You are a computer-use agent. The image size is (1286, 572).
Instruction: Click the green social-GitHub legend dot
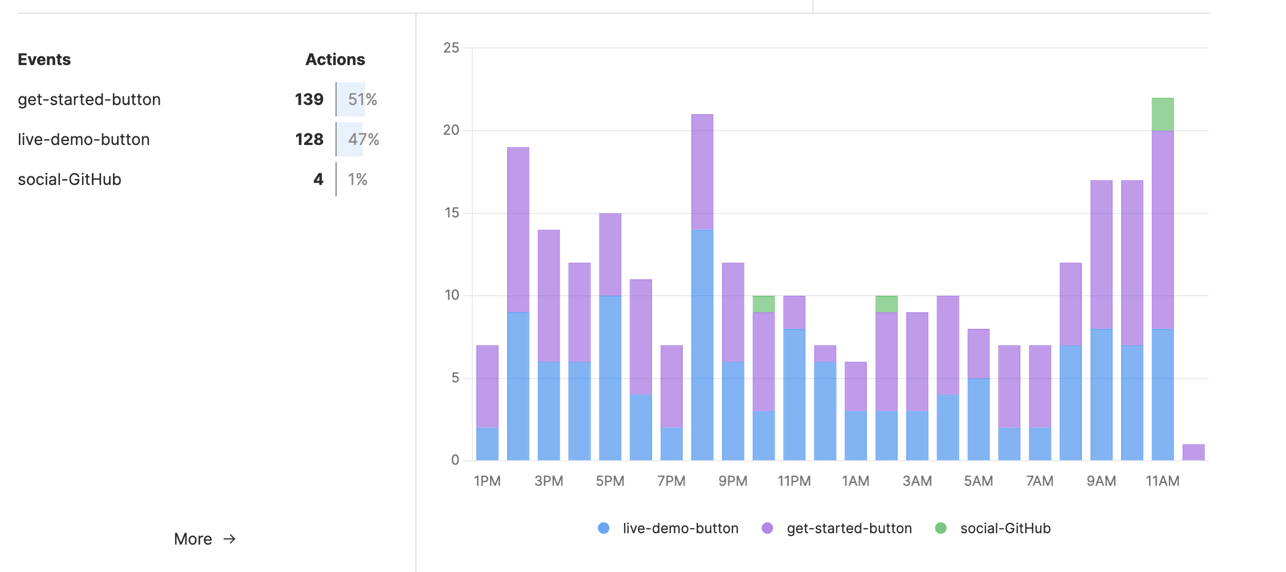941,529
